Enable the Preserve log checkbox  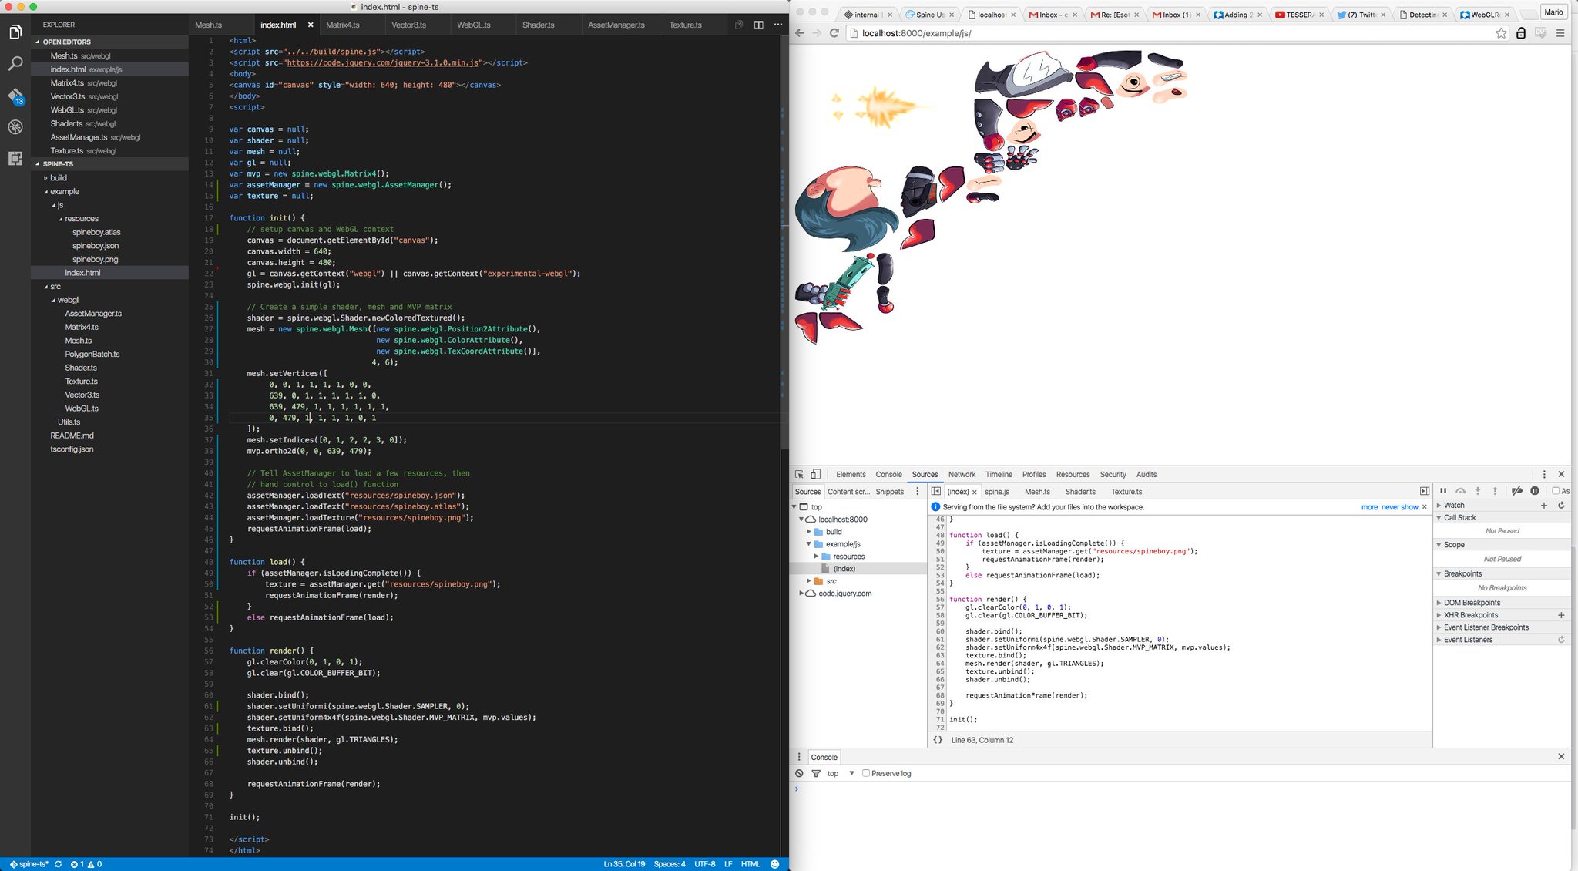(866, 773)
